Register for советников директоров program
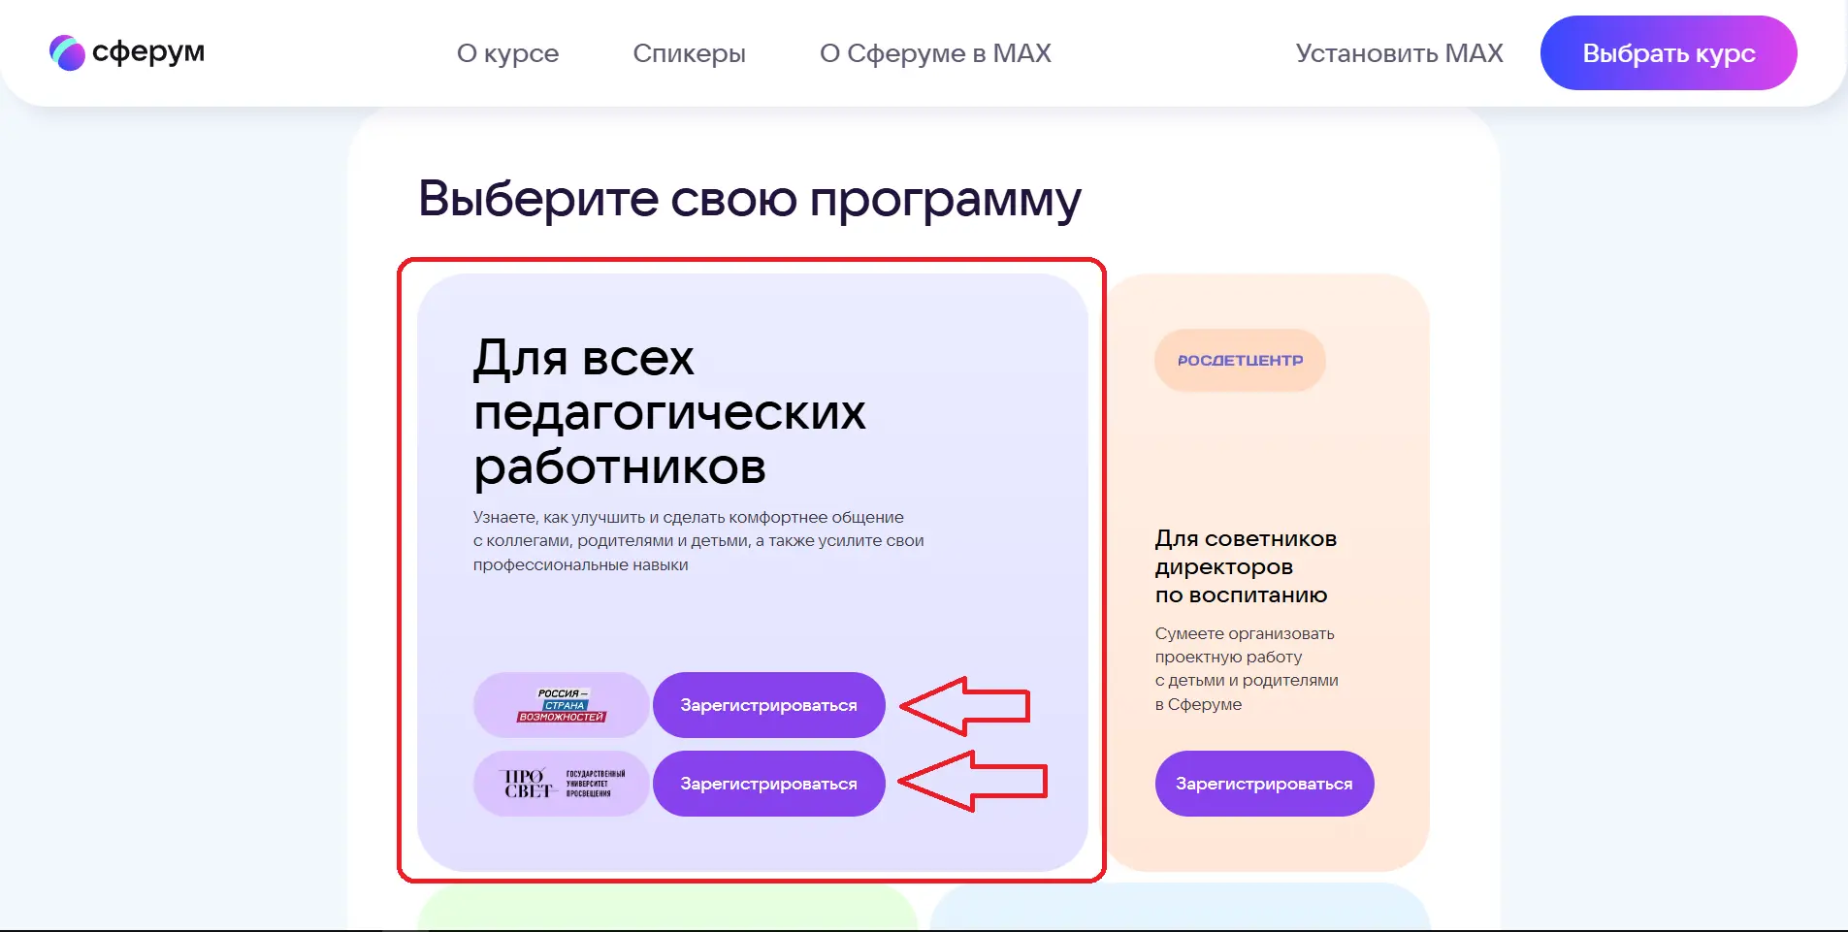 (x=1264, y=784)
